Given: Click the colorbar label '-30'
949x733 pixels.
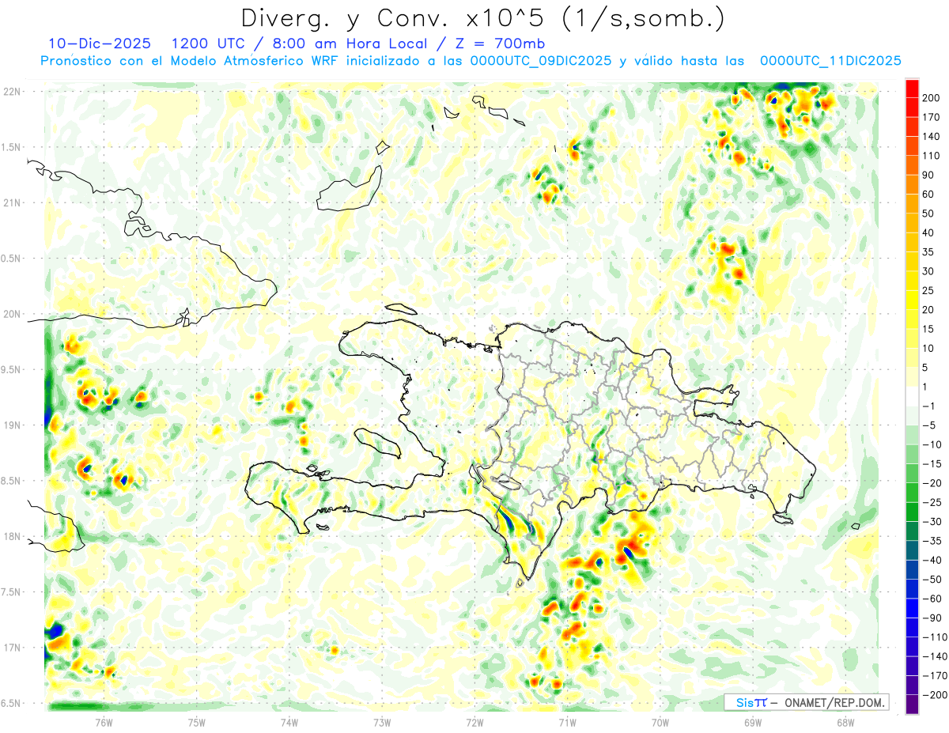Looking at the screenshot, I should pyautogui.click(x=932, y=521).
